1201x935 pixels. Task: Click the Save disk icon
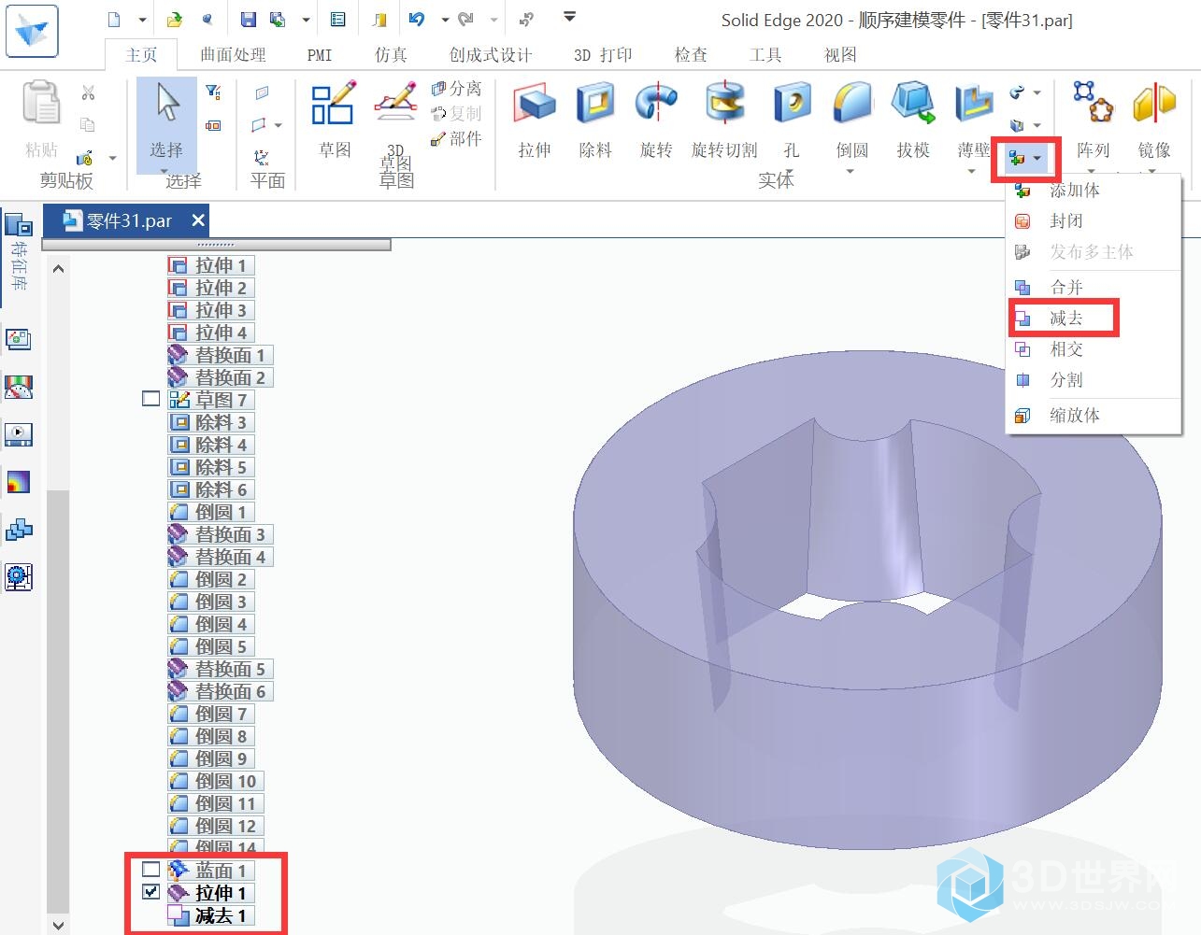[248, 20]
